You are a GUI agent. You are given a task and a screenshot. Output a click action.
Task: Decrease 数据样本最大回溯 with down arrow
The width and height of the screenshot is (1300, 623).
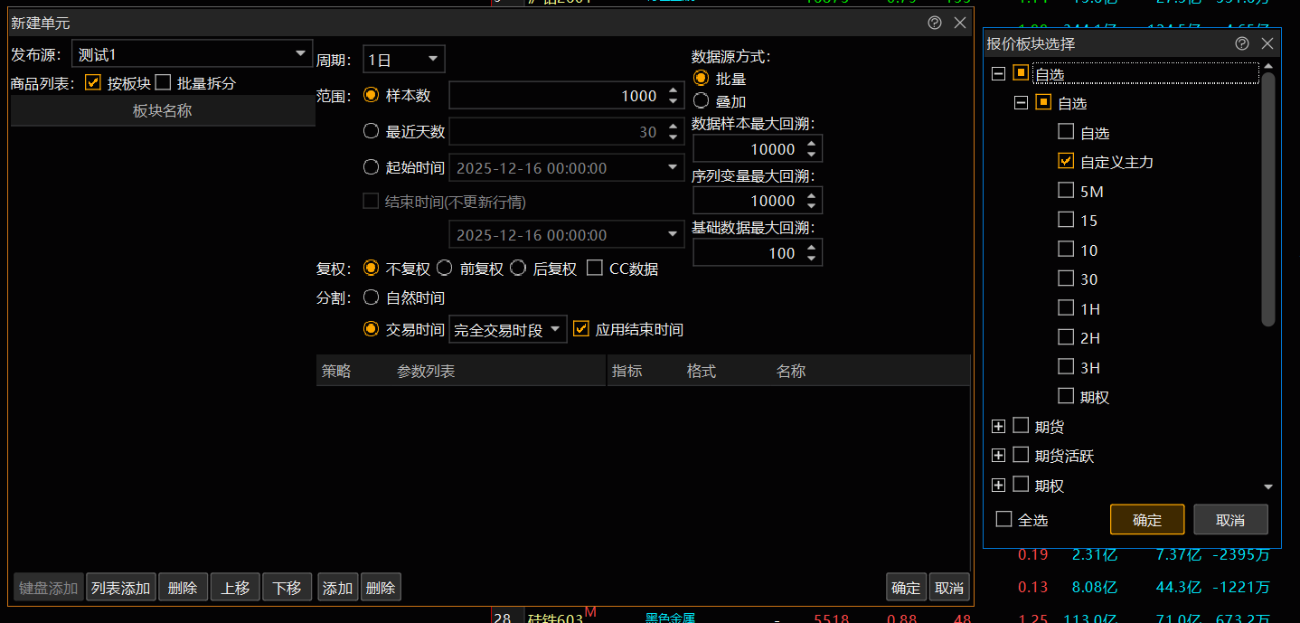point(811,154)
